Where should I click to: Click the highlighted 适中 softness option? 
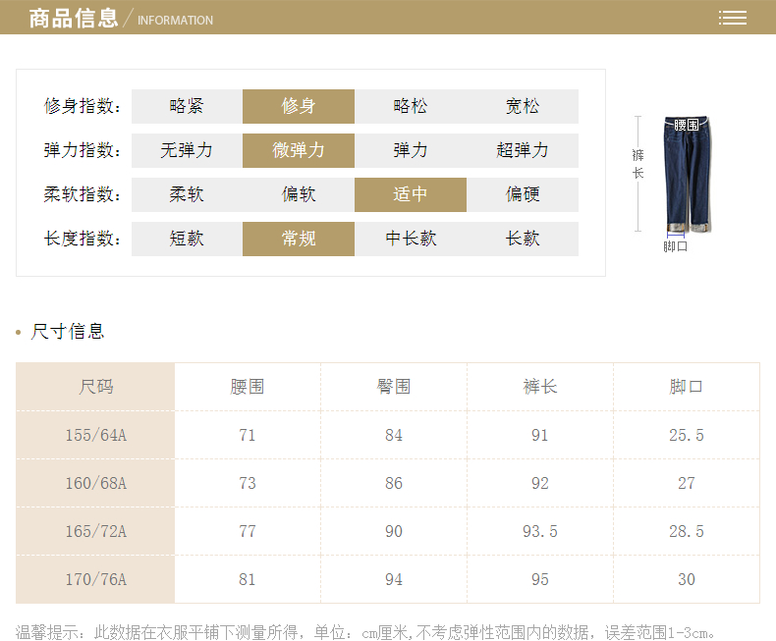pos(411,194)
